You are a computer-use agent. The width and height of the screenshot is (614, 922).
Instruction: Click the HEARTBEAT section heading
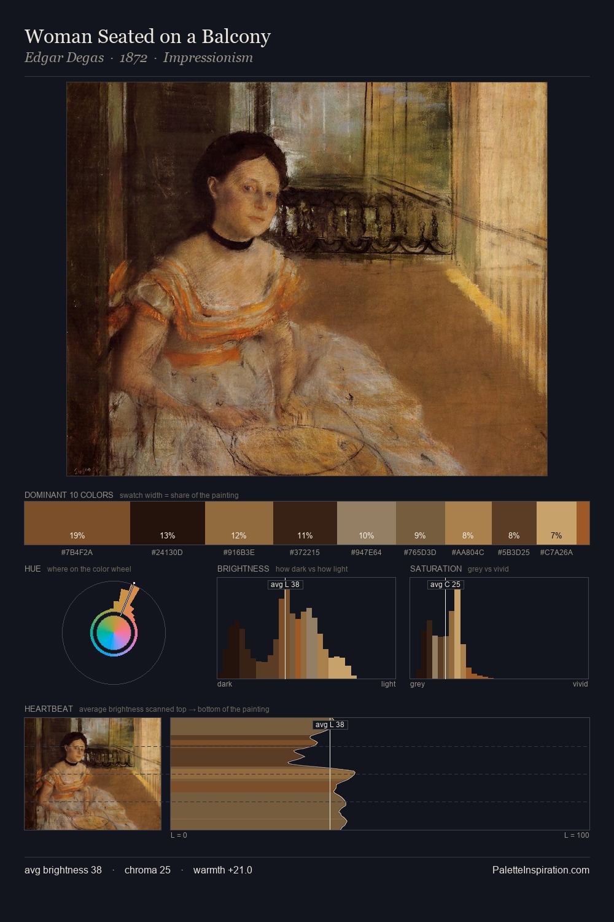[x=49, y=709]
